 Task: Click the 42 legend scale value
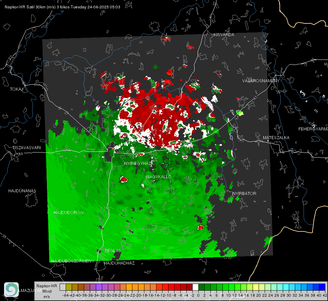[x=325, y=295]
